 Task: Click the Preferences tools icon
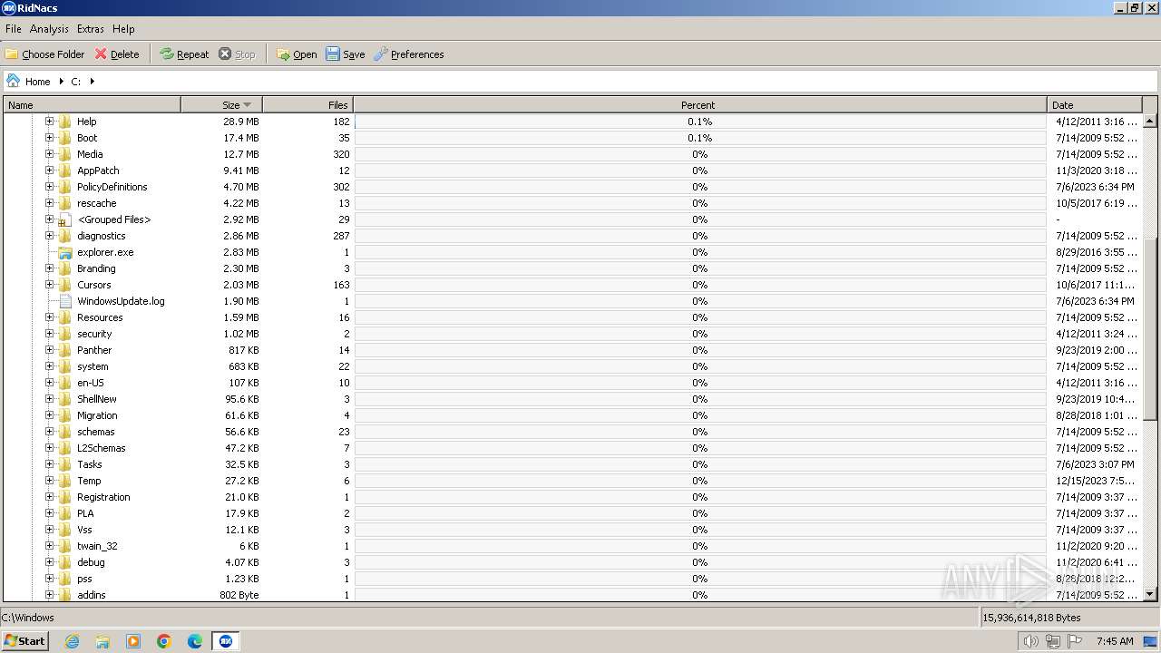[x=381, y=54]
